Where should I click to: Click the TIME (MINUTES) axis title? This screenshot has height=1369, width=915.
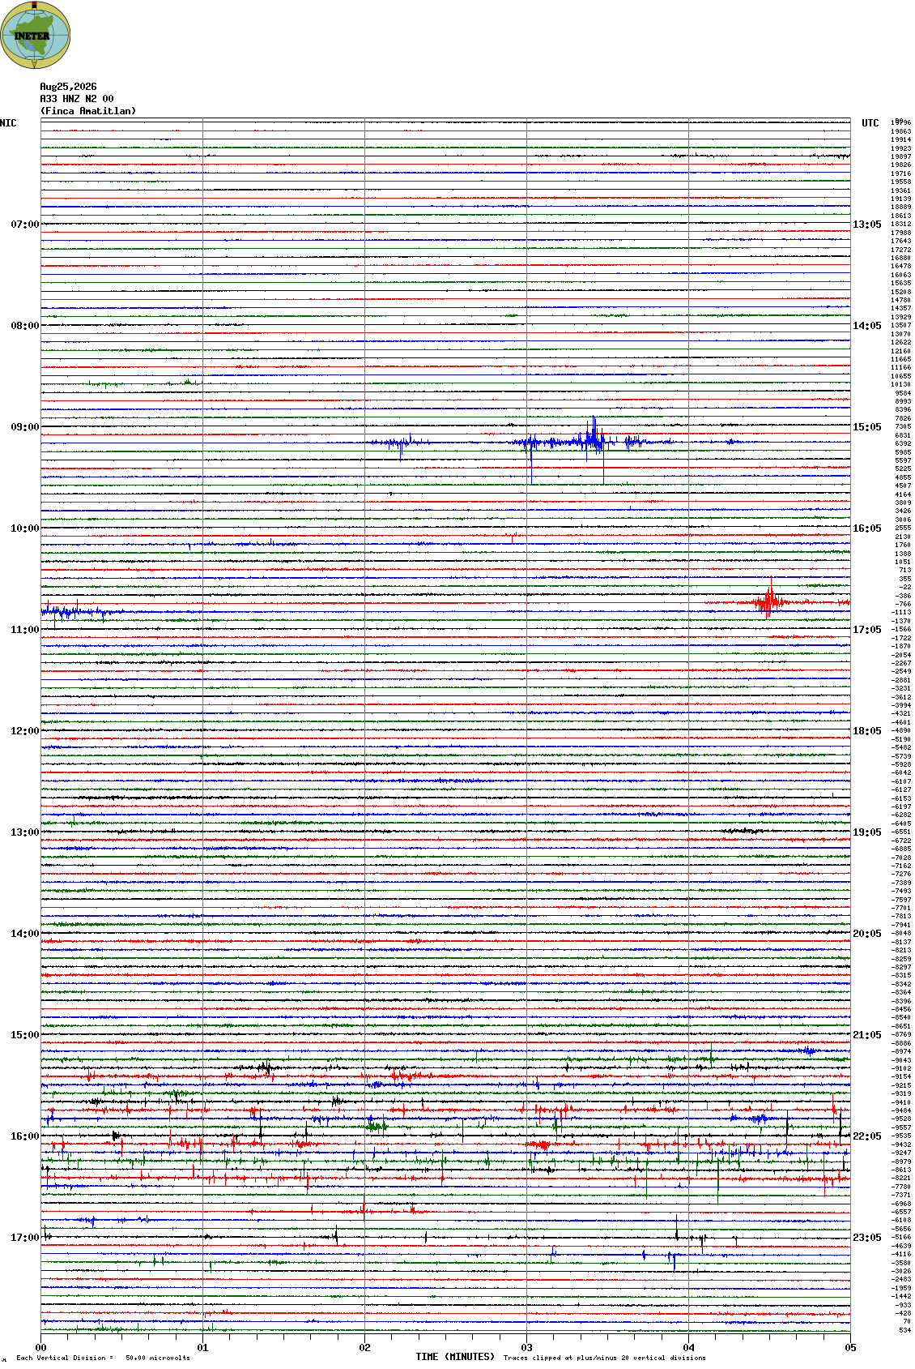pos(455,1357)
